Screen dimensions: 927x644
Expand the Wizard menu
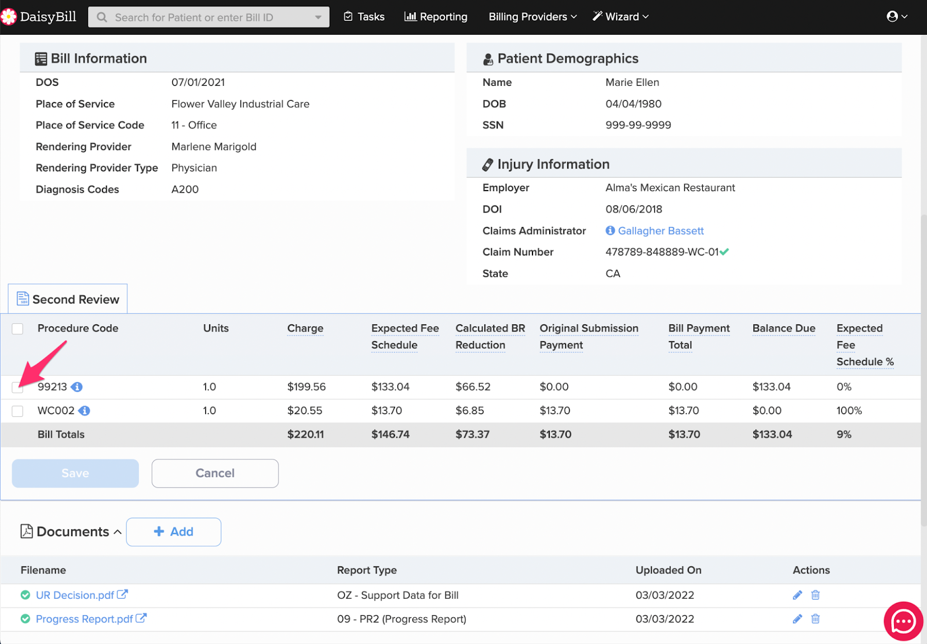(621, 17)
